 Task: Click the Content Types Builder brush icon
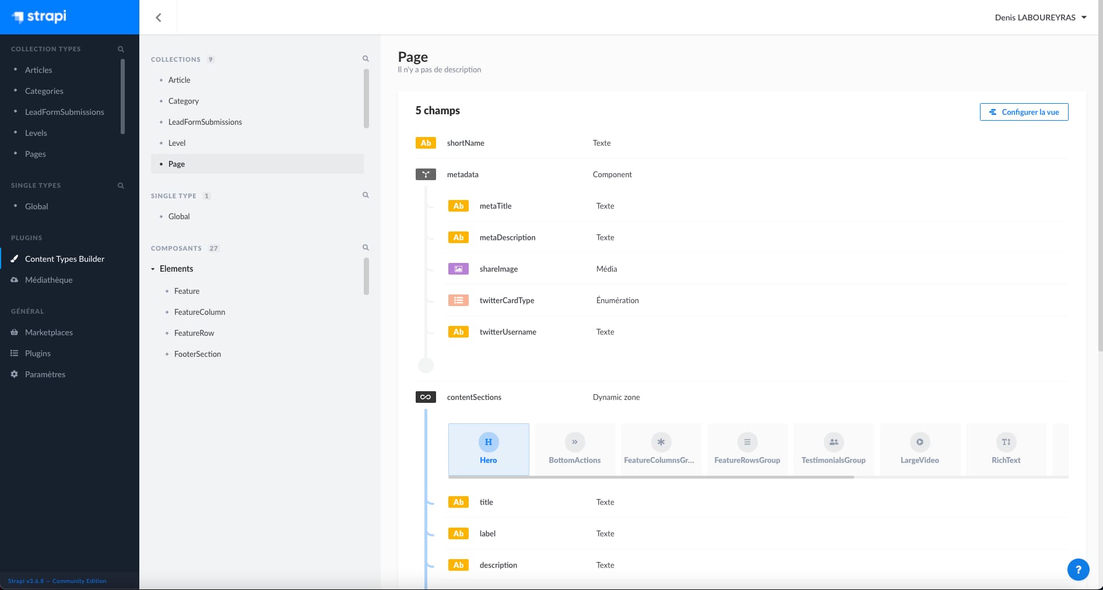pyautogui.click(x=15, y=259)
